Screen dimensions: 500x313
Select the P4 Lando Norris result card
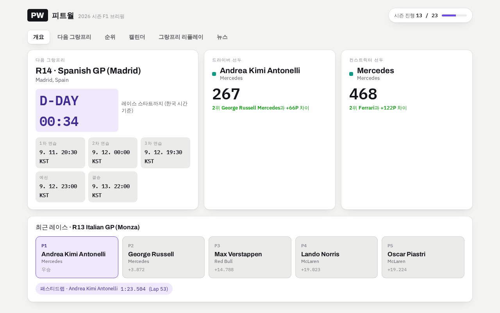336,257
